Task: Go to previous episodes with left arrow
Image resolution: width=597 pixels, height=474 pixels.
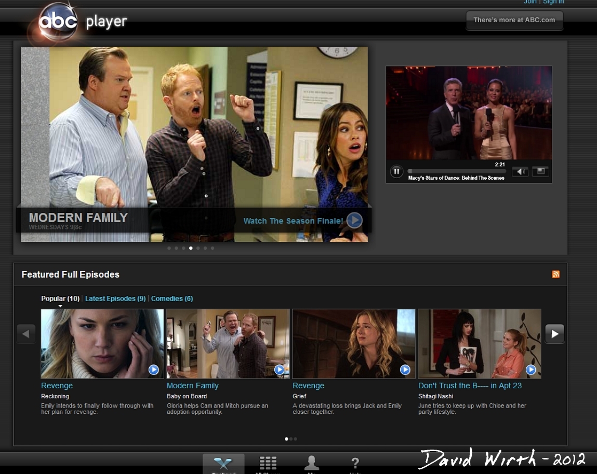Action: [x=26, y=334]
